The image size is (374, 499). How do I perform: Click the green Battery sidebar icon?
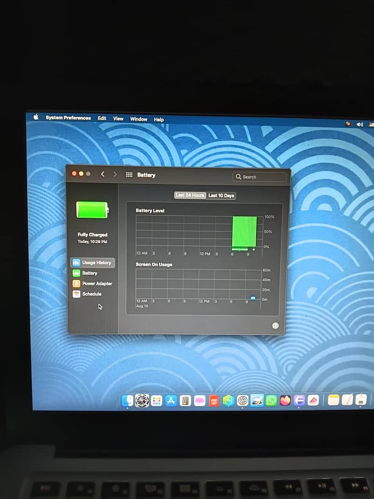point(76,273)
